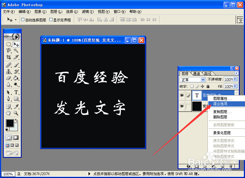
Task: Select the Eyedropper tool
Action: coord(17,106)
